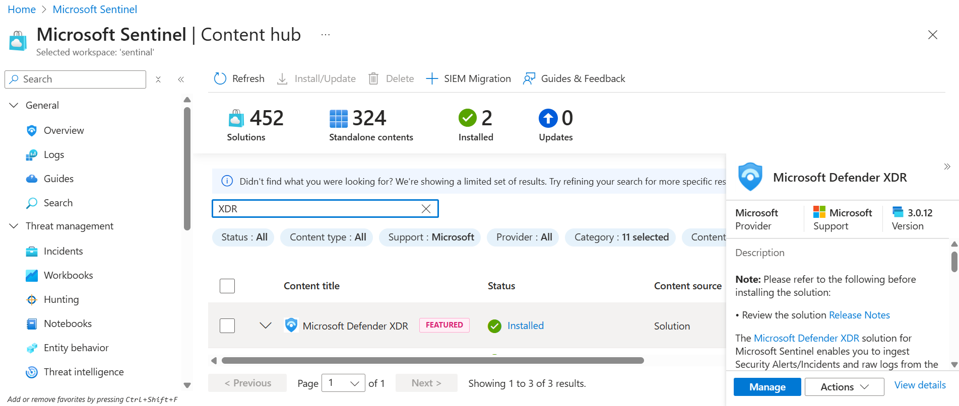Open the Workbooks section
The width and height of the screenshot is (959, 406).
[68, 275]
